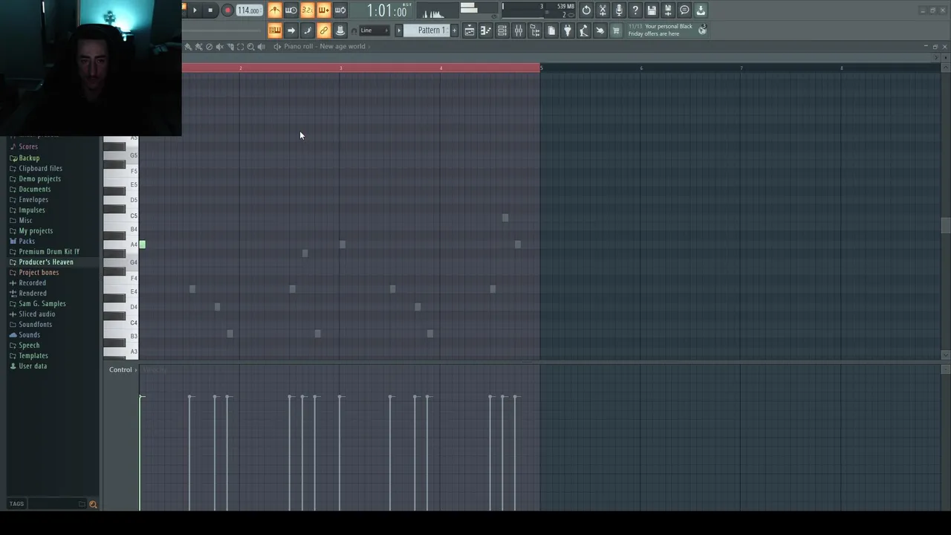Image resolution: width=951 pixels, height=535 pixels.
Task: Click the tempo 114 display
Action: click(248, 10)
